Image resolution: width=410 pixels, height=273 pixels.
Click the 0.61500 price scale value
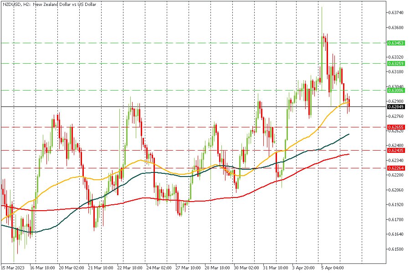point(395,249)
